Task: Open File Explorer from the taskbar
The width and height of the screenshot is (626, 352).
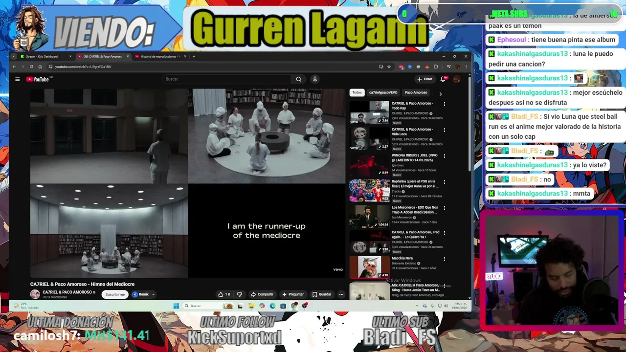Action: (x=251, y=306)
